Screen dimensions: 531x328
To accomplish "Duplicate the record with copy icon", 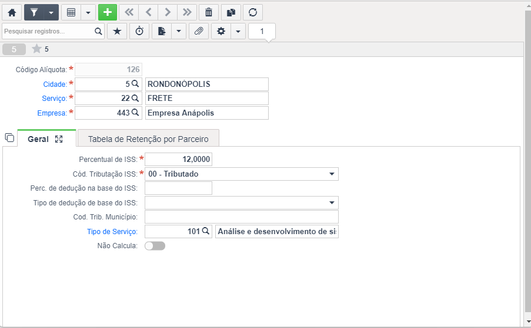I will coord(231,12).
